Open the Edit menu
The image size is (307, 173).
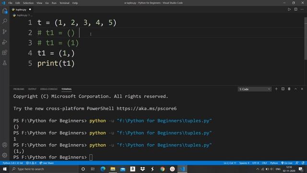pyautogui.click(x=18, y=3)
